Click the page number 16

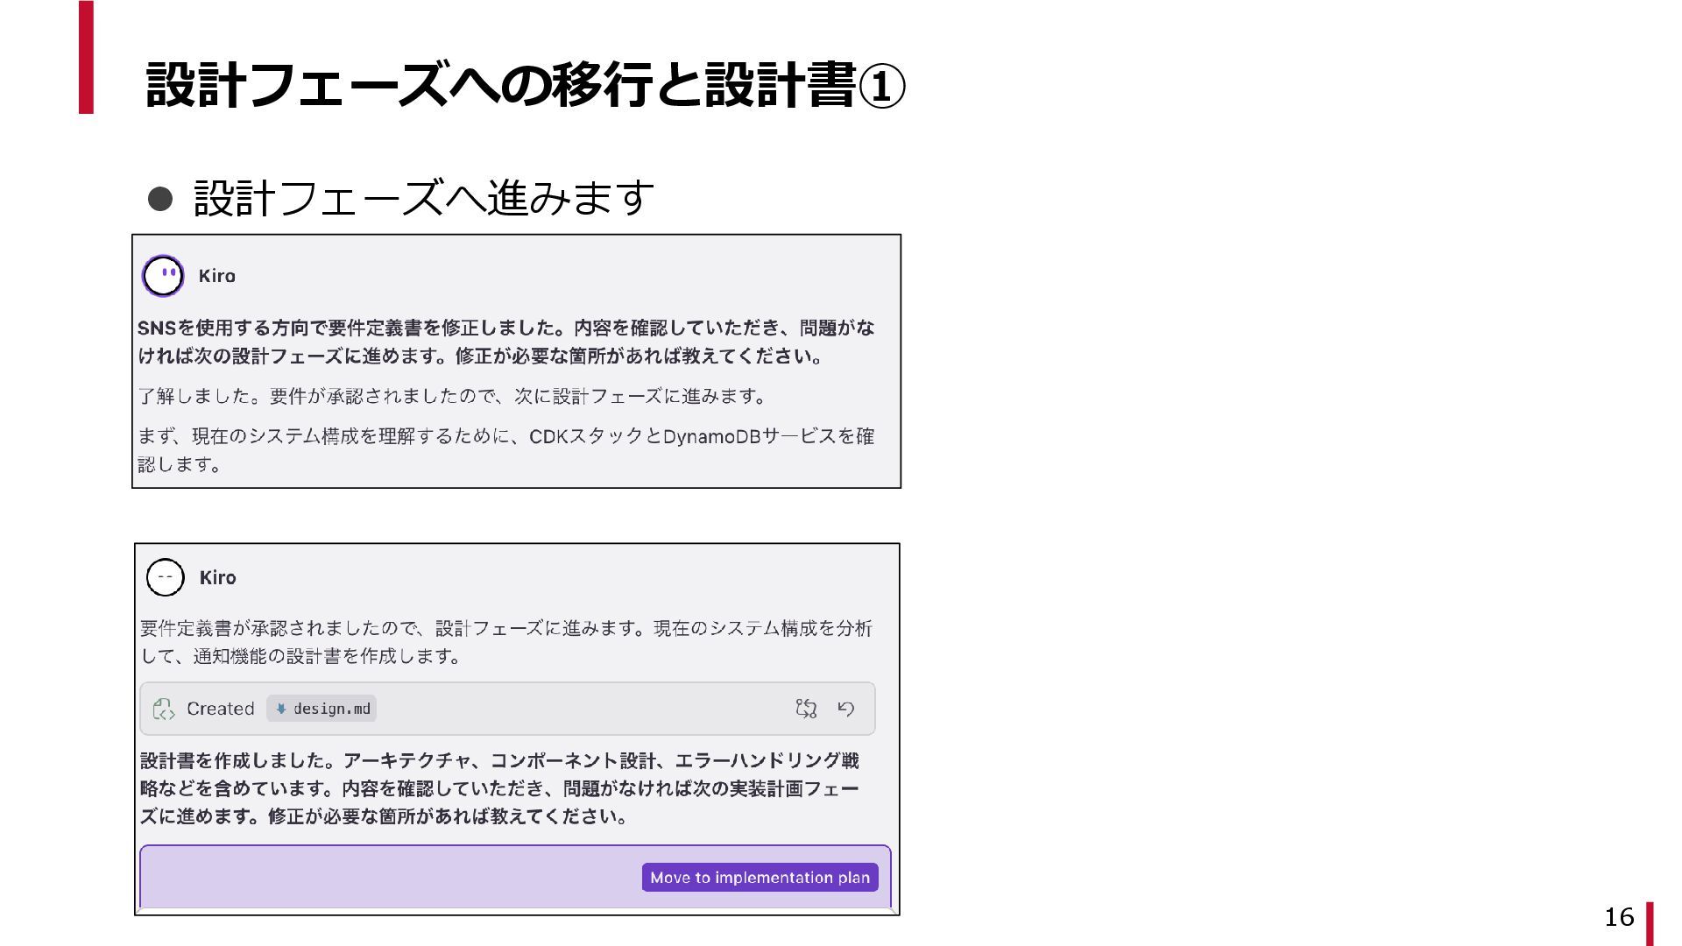[1619, 917]
